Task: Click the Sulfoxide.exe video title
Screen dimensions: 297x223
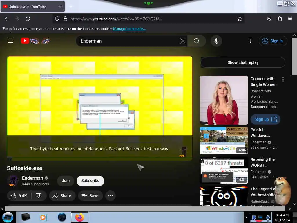Action: point(25,168)
